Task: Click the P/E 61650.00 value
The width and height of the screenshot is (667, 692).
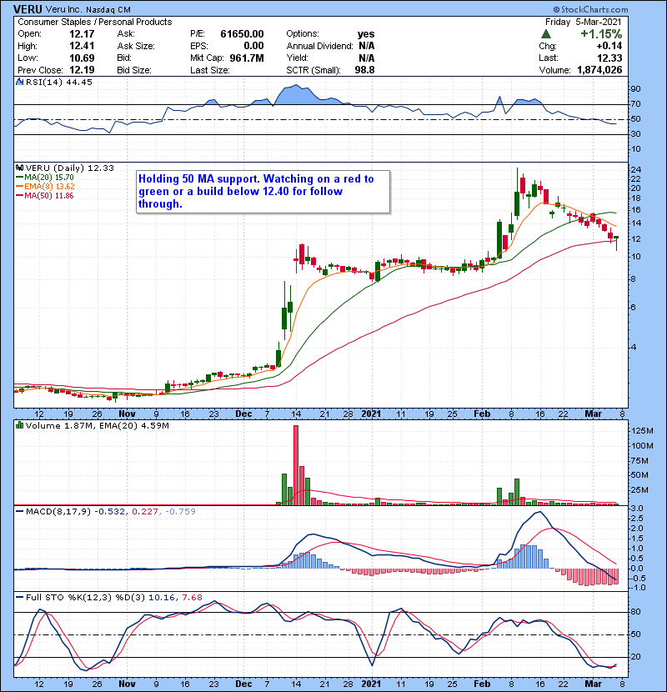Action: coord(242,34)
